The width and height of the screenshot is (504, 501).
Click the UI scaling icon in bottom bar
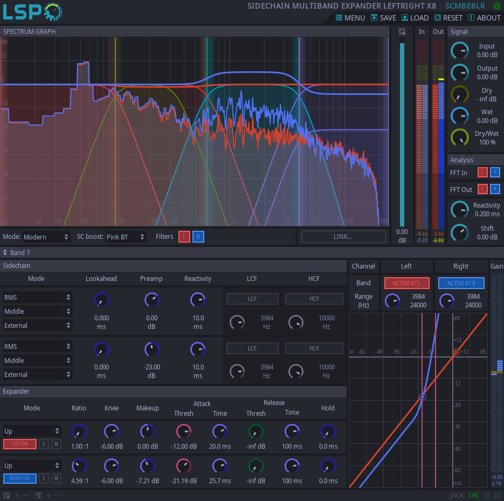pyautogui.click(x=6, y=496)
